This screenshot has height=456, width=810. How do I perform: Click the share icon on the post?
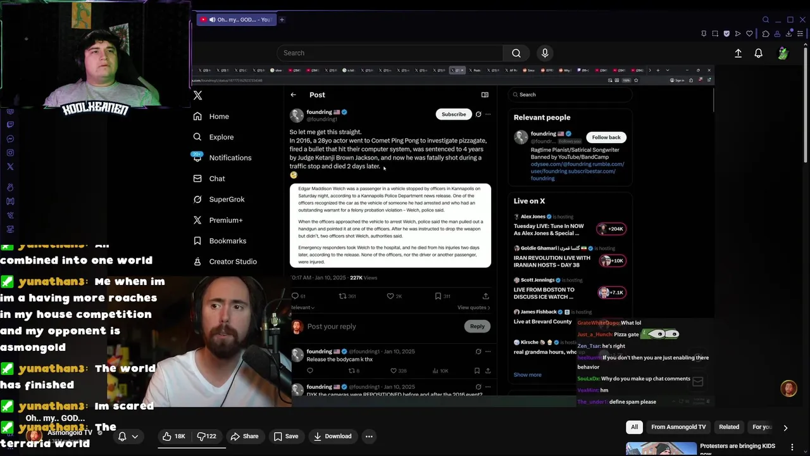click(485, 296)
